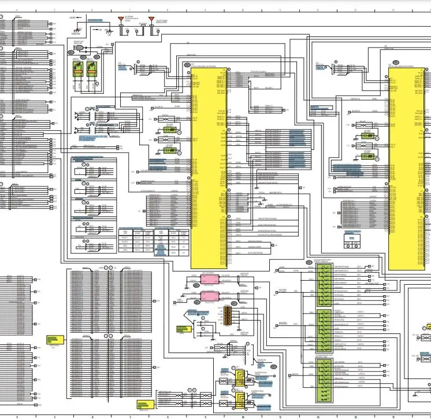This screenshot has width=431, height=419.
Task: Select the middle green fuse stack block
Action: coord(324,331)
